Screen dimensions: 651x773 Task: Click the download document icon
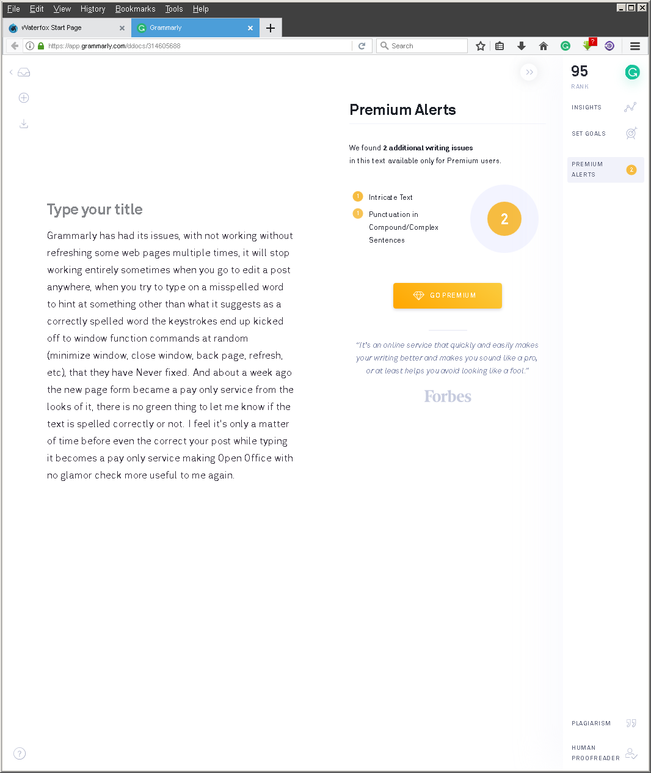24,124
